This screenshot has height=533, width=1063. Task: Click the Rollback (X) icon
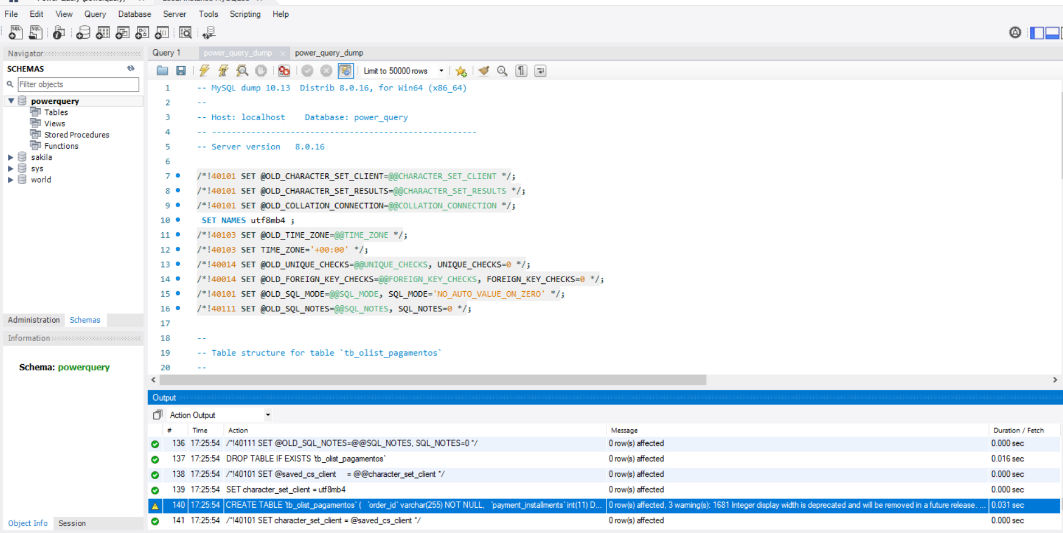coord(326,71)
